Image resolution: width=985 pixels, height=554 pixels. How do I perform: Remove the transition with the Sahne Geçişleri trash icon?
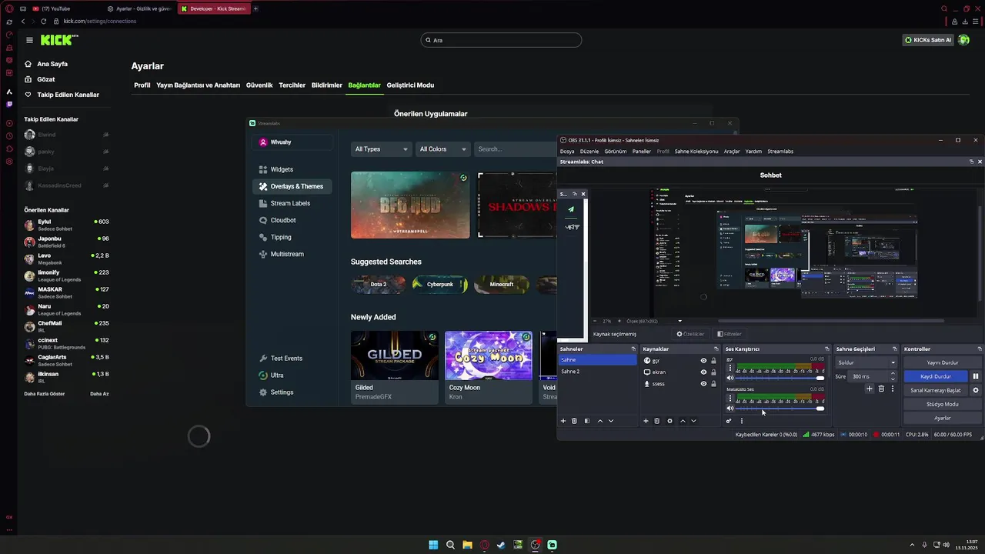881,389
